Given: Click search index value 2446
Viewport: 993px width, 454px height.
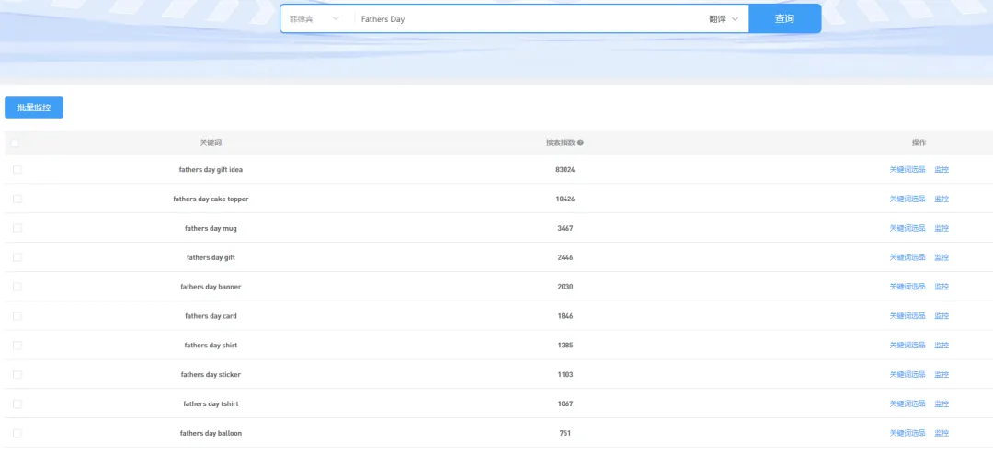Looking at the screenshot, I should tap(565, 257).
